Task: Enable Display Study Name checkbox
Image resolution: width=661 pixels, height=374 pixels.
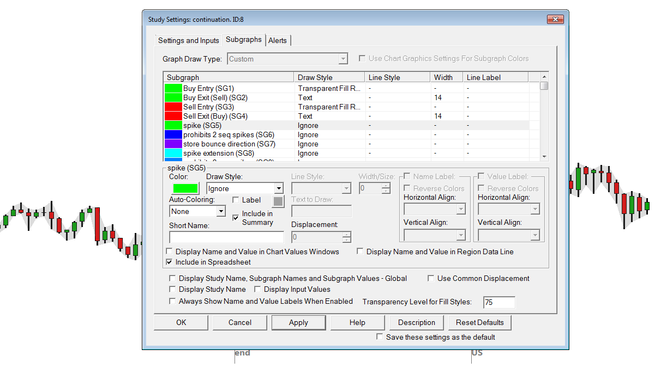Action: 173,289
